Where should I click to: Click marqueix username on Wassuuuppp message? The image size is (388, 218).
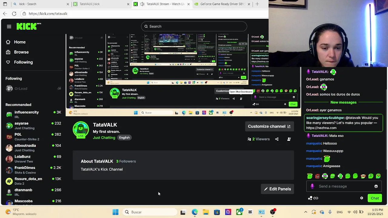314,151
